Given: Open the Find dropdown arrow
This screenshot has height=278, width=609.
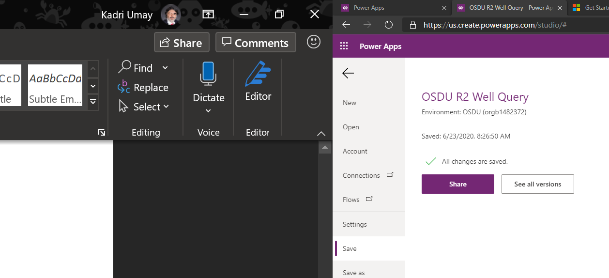Looking at the screenshot, I should coord(165,68).
